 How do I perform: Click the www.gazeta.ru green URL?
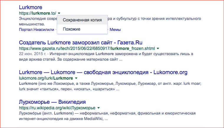(87, 48)
